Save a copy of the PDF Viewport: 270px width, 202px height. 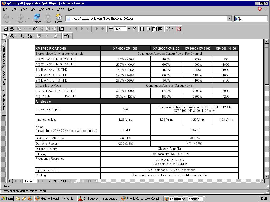[x=6, y=29]
